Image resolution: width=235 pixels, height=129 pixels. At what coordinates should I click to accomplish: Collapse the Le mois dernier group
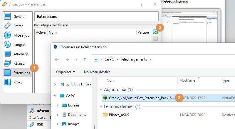pos(102,106)
